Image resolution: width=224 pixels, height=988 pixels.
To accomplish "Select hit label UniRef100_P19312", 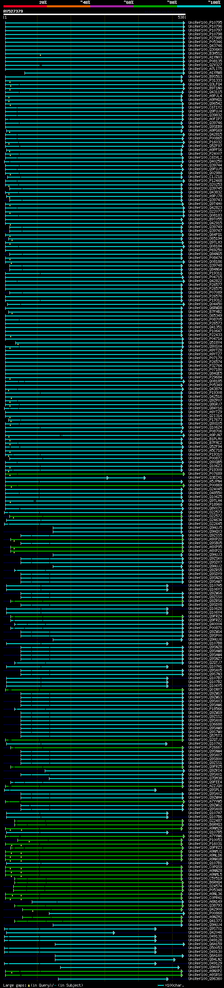I will (205, 300).
